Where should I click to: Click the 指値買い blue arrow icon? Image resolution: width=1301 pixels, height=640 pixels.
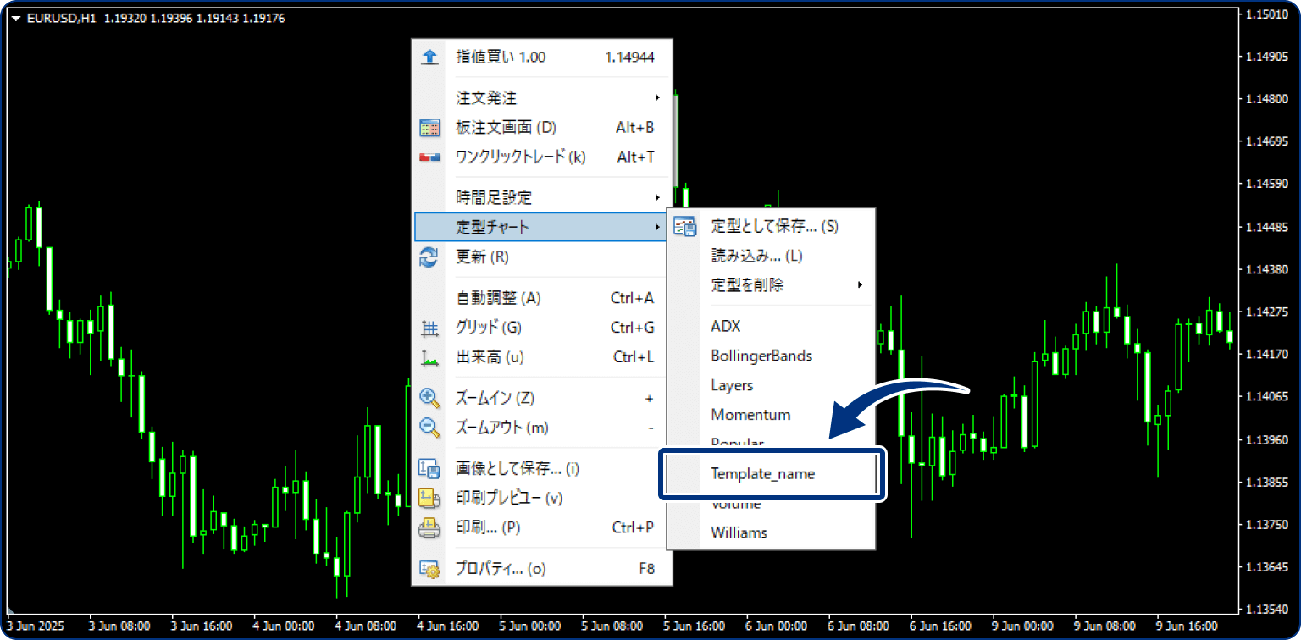coord(429,57)
